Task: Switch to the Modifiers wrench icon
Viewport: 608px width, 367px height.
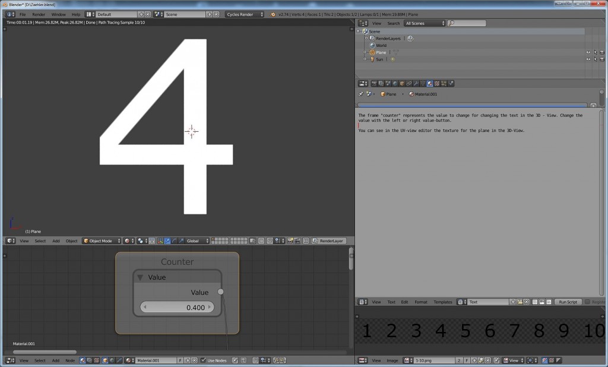Action: coord(416,83)
